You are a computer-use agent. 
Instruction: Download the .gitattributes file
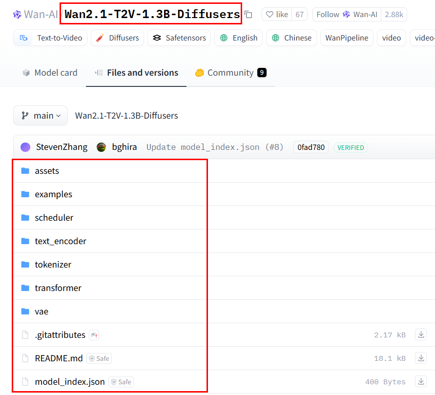click(421, 334)
